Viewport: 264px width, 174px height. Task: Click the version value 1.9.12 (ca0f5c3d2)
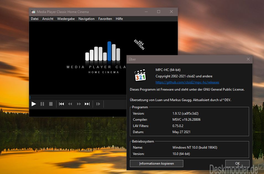tap(185, 114)
